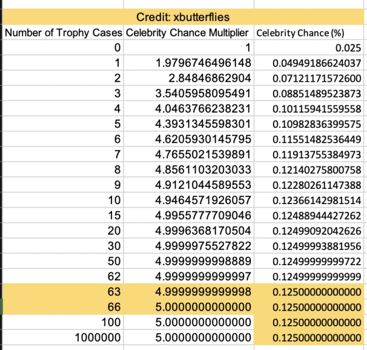Select the cell 0.07121171572600

pos(309,78)
